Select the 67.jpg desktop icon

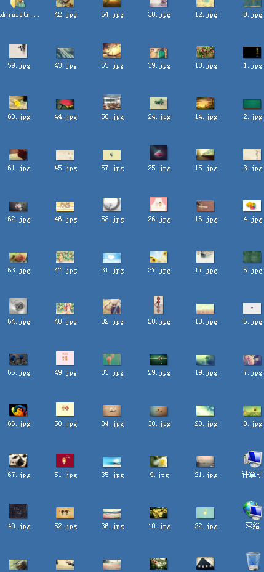tap(18, 460)
